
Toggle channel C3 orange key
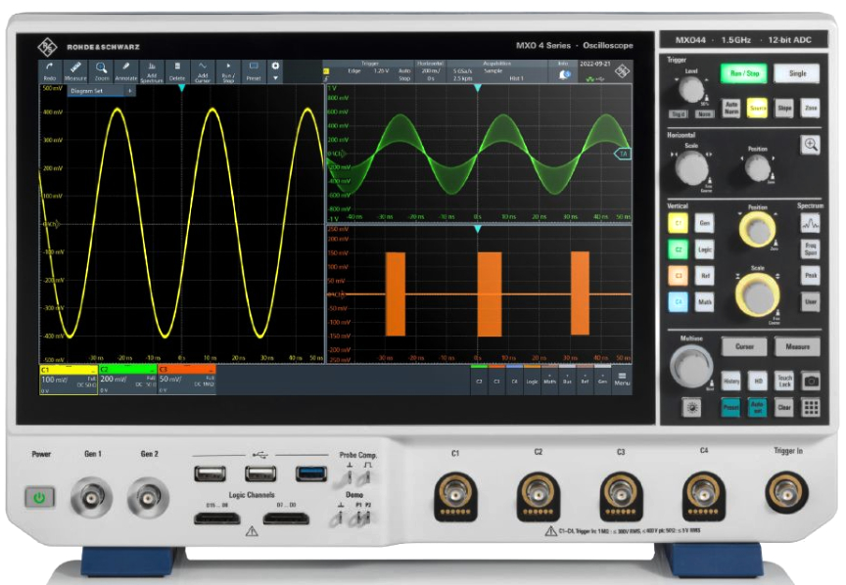[679, 276]
